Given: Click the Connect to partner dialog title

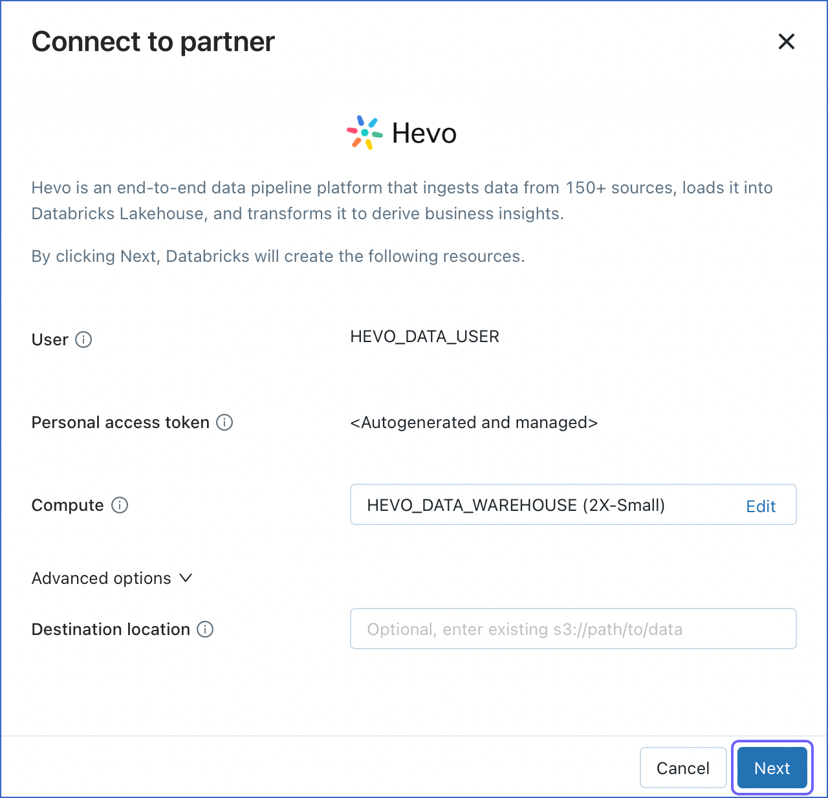Looking at the screenshot, I should point(153,41).
